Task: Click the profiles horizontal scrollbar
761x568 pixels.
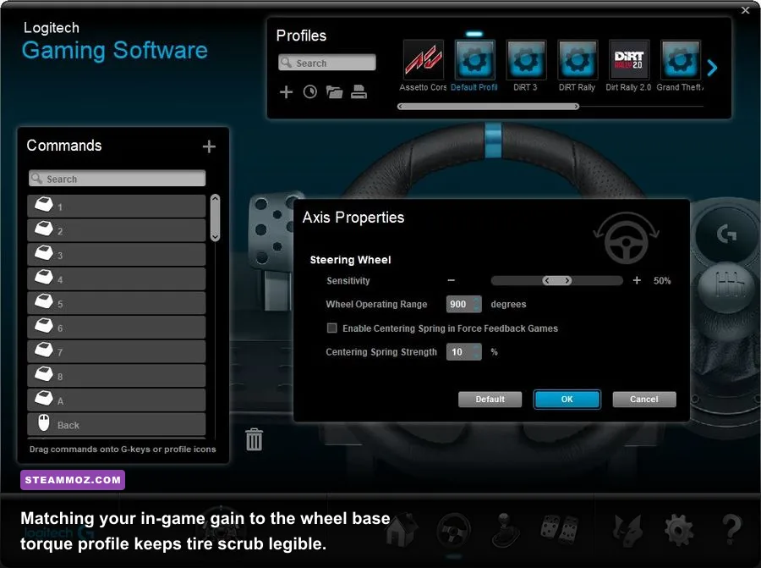Action: [488, 107]
